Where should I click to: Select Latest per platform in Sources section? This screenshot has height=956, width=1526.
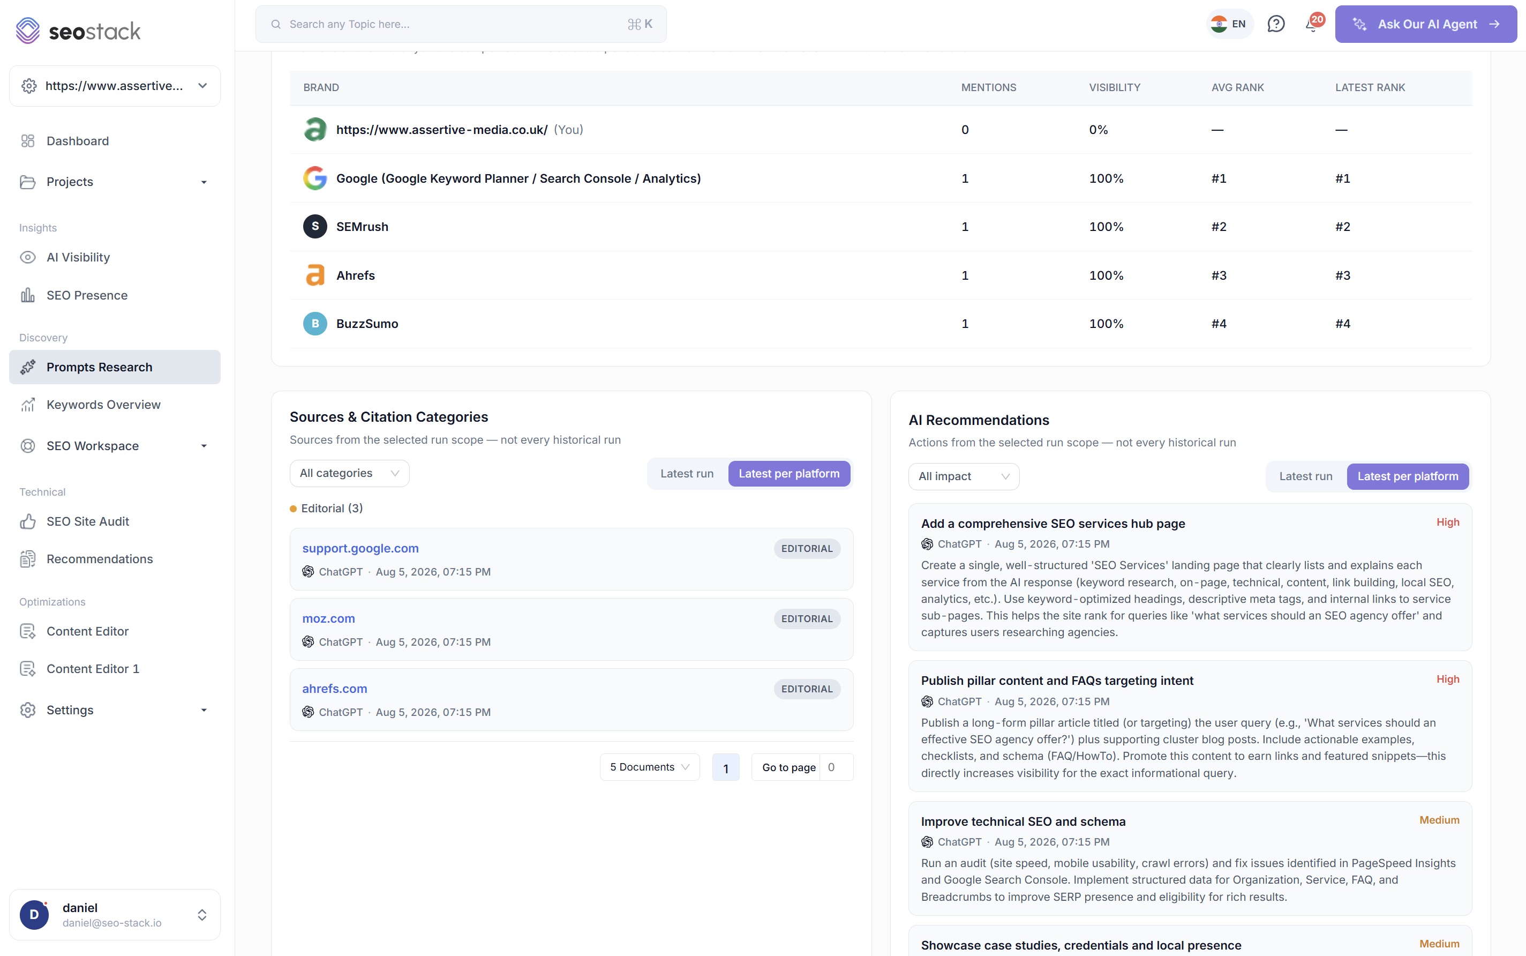pos(789,474)
